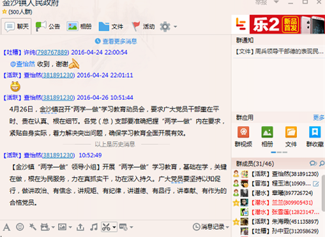Open the emoji smiley picker
Screen dimensions: 325x237
click(20, 227)
